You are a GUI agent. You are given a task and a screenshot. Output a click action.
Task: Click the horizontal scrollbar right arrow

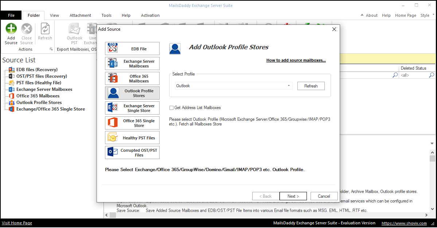pos(426,215)
